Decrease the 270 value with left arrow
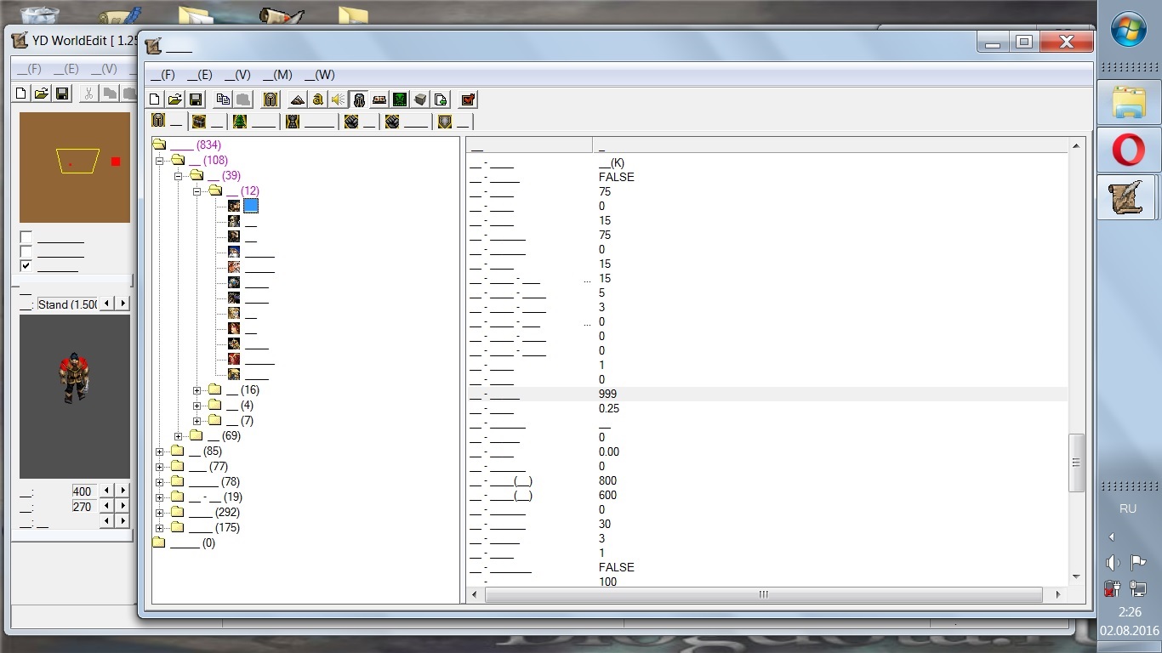Image resolution: width=1162 pixels, height=653 pixels. pyautogui.click(x=107, y=506)
